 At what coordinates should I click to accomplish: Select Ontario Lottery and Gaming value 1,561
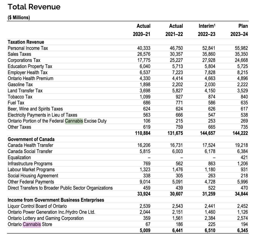(177, 218)
